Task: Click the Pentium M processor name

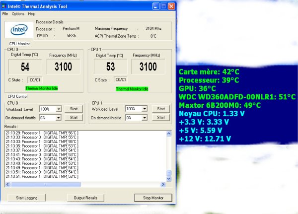Action: (x=71, y=28)
